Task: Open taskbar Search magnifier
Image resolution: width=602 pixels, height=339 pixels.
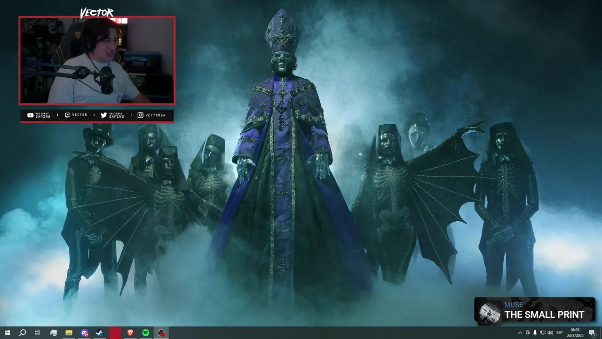Action: (x=23, y=333)
